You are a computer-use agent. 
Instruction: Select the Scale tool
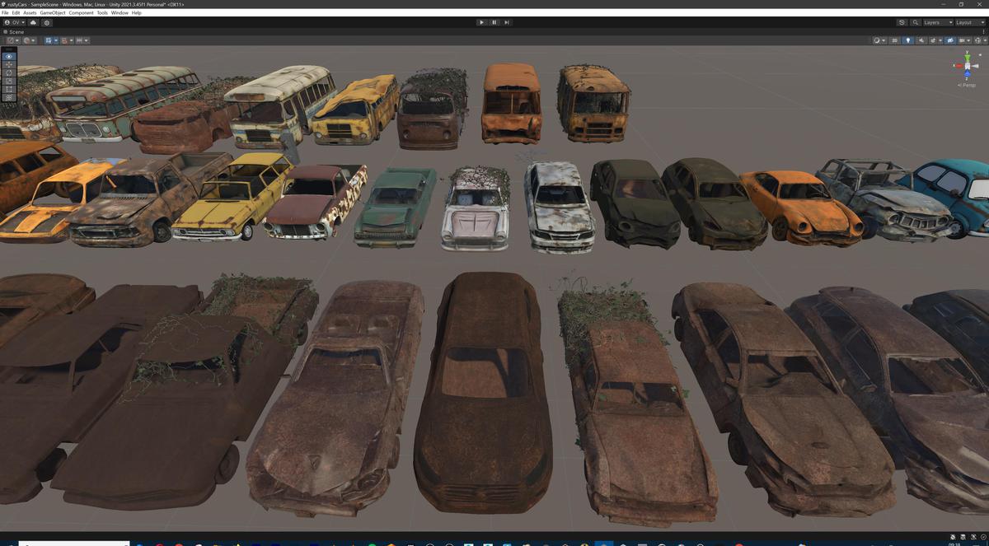7,82
